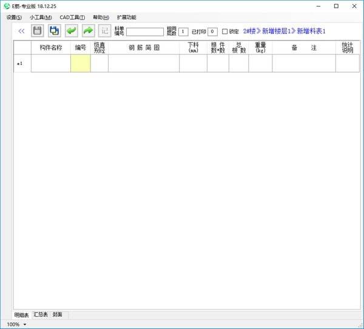Click the 记 toolbar button
This screenshot has width=364, height=329.
(x=105, y=30)
